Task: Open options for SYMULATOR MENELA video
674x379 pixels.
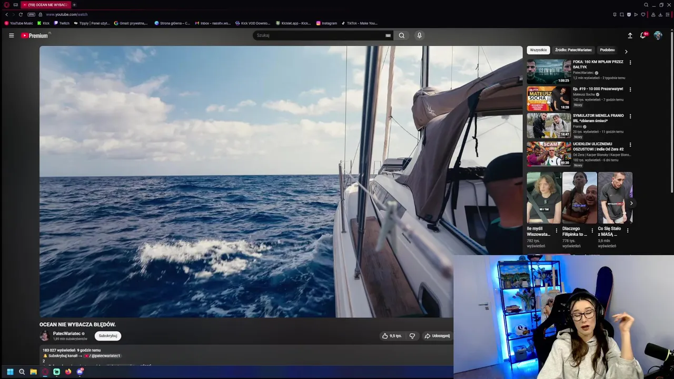Action: pos(630,116)
